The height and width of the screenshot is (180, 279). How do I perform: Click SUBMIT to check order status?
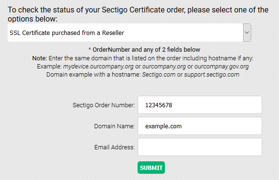tap(151, 168)
